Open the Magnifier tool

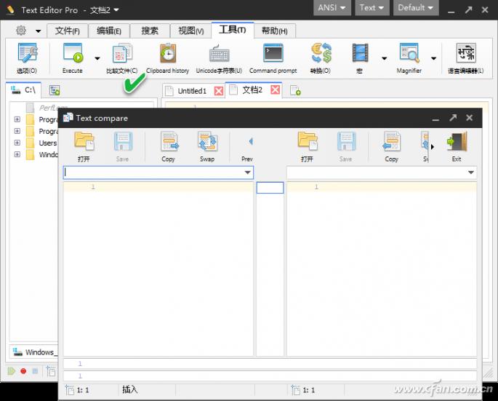(x=409, y=58)
